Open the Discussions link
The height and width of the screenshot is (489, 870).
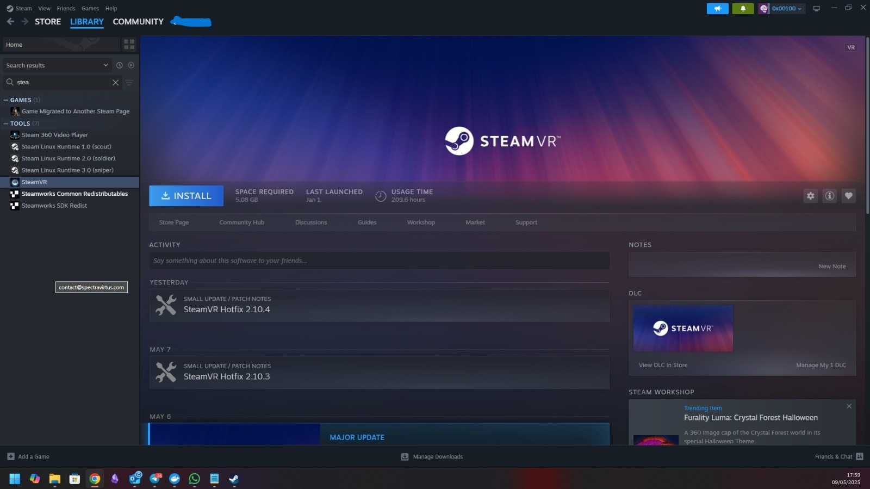pyautogui.click(x=311, y=222)
